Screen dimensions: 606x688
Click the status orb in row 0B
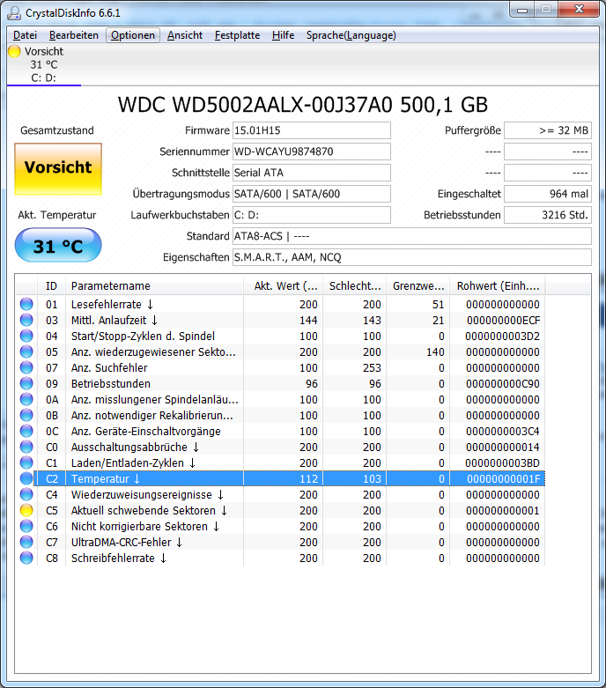click(x=26, y=415)
